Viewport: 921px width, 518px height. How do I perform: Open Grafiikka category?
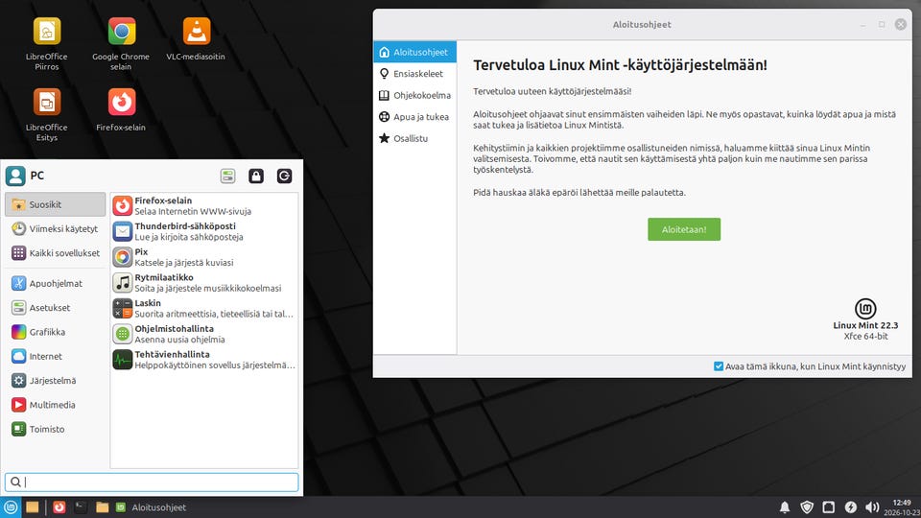[56, 332]
